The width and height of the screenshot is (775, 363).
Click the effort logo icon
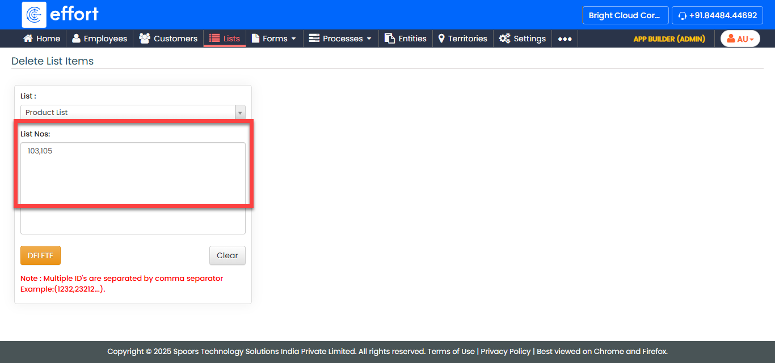pyautogui.click(x=34, y=15)
